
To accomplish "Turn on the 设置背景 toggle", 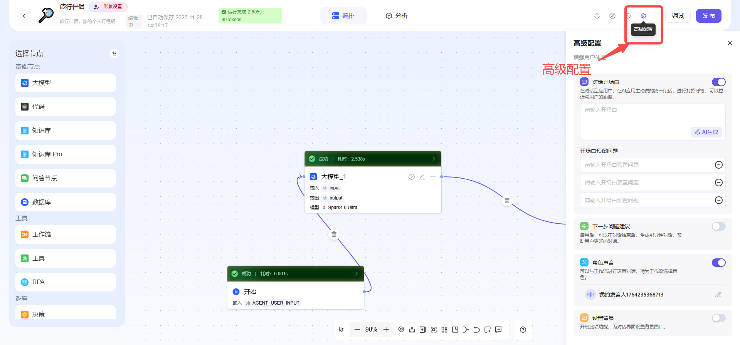I will pos(718,318).
